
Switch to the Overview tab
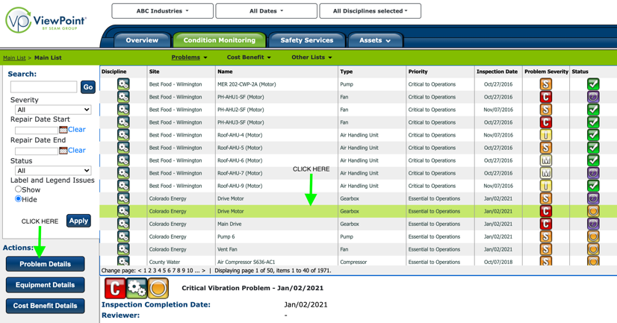click(x=142, y=40)
